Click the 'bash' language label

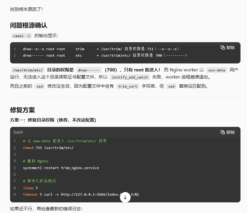pos(18,132)
